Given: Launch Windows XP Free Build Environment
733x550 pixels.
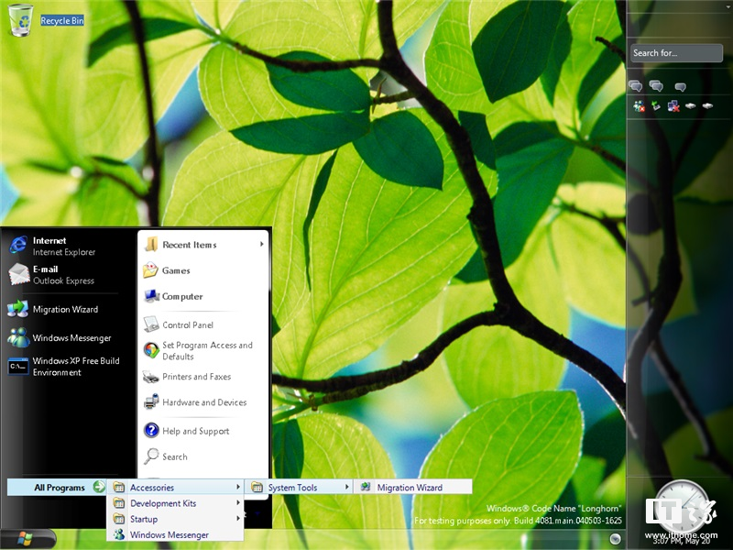Looking at the screenshot, I should pos(64,366).
